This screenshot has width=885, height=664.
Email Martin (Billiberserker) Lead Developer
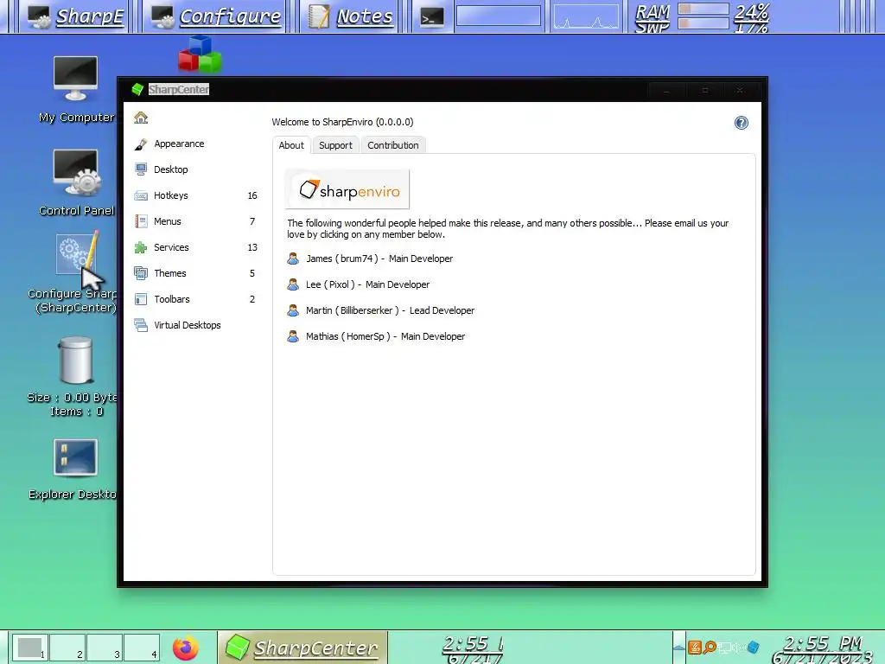point(390,310)
